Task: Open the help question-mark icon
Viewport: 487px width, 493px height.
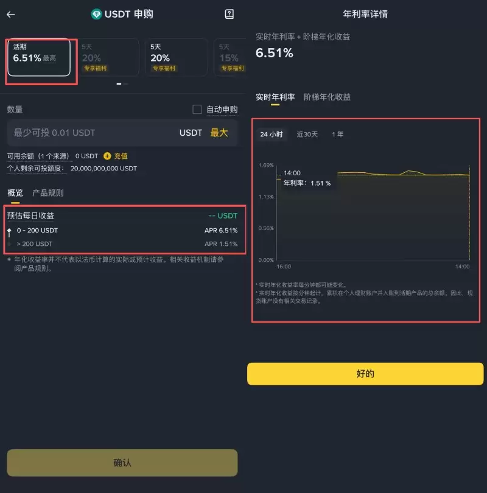Action: pyautogui.click(x=229, y=14)
